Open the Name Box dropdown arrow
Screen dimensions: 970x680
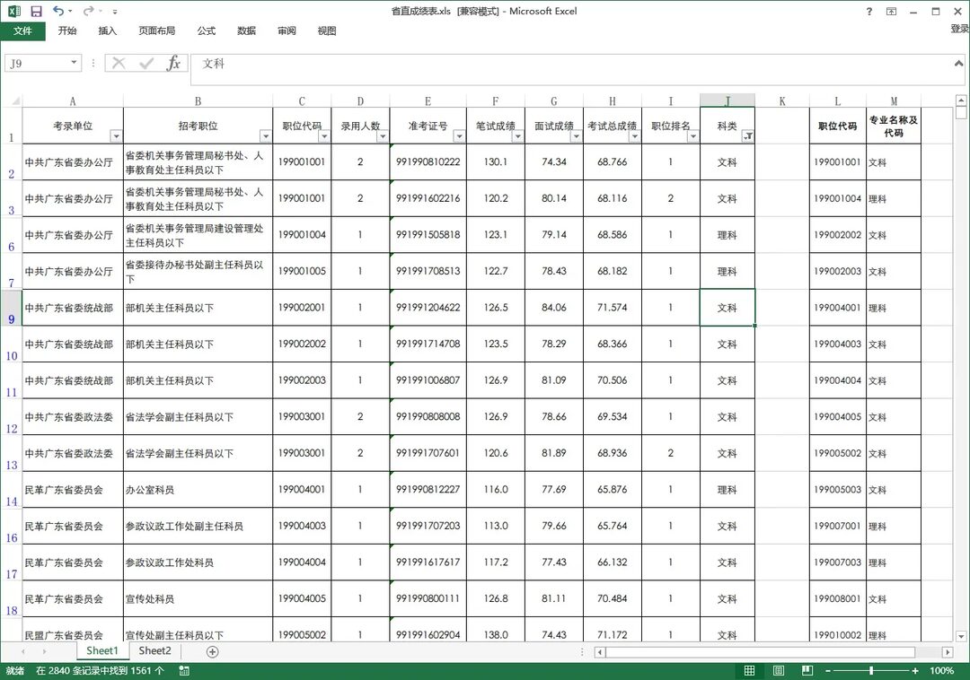[x=75, y=64]
